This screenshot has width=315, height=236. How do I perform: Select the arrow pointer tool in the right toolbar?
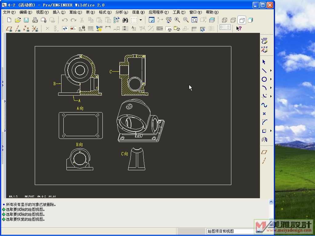[x=264, y=62]
